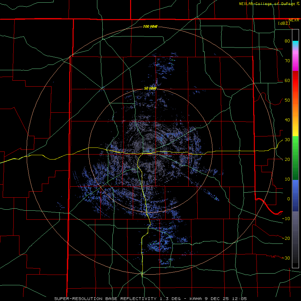Click the 0 value on the dBZ scale

pyautogui.click(x=289, y=199)
